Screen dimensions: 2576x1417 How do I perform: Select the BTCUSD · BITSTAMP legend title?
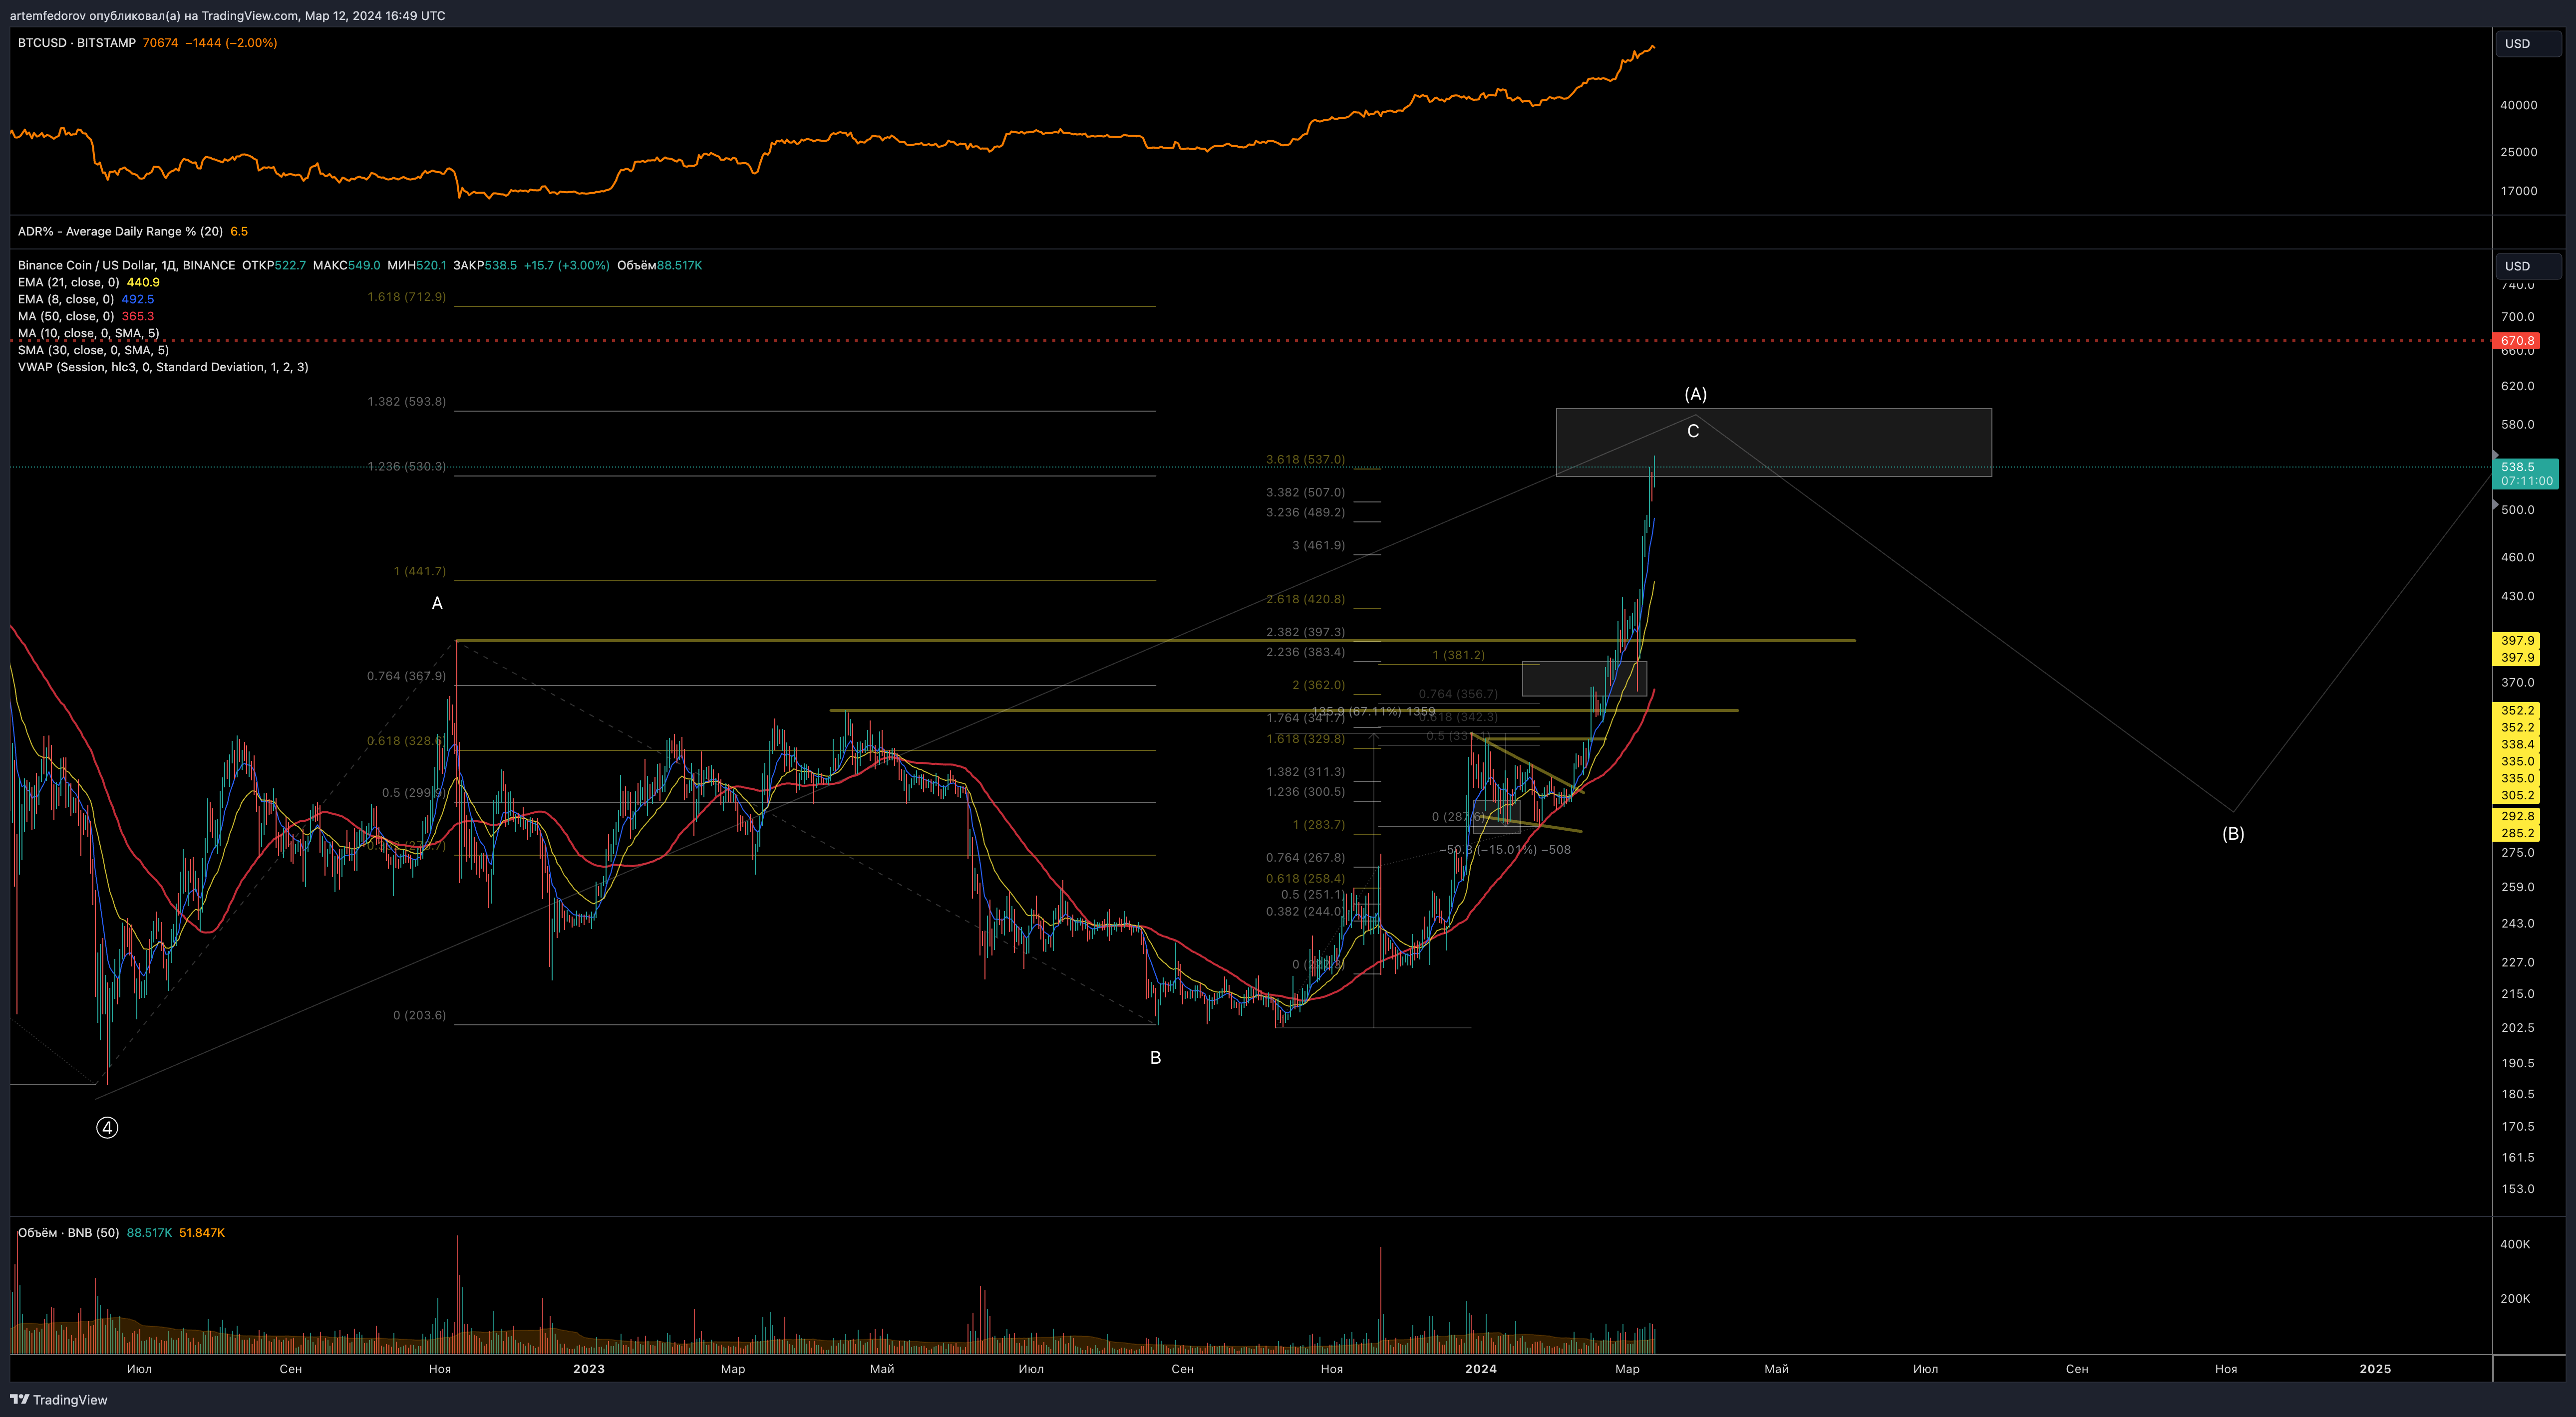[x=77, y=43]
